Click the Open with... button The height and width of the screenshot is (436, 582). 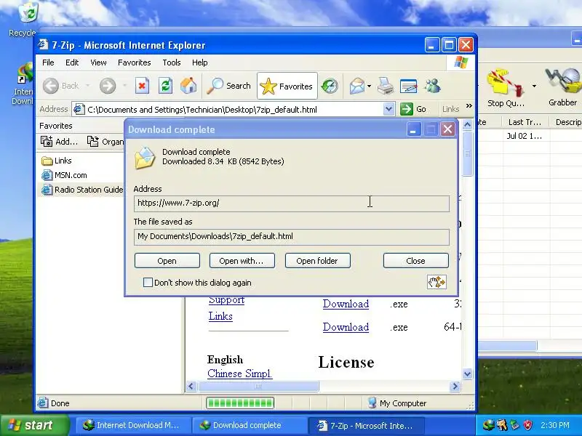point(242,261)
